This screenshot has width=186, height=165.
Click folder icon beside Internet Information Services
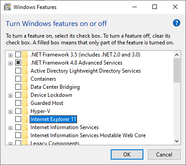[x=25, y=127]
